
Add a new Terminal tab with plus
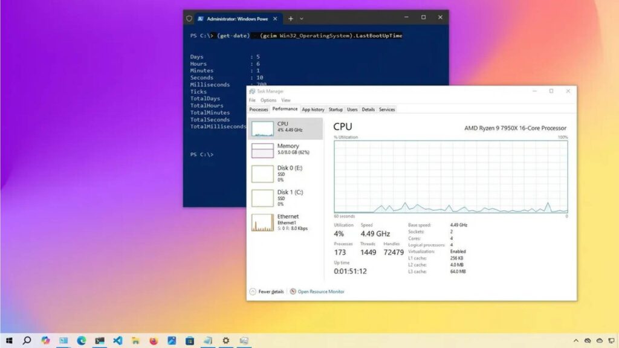point(290,18)
